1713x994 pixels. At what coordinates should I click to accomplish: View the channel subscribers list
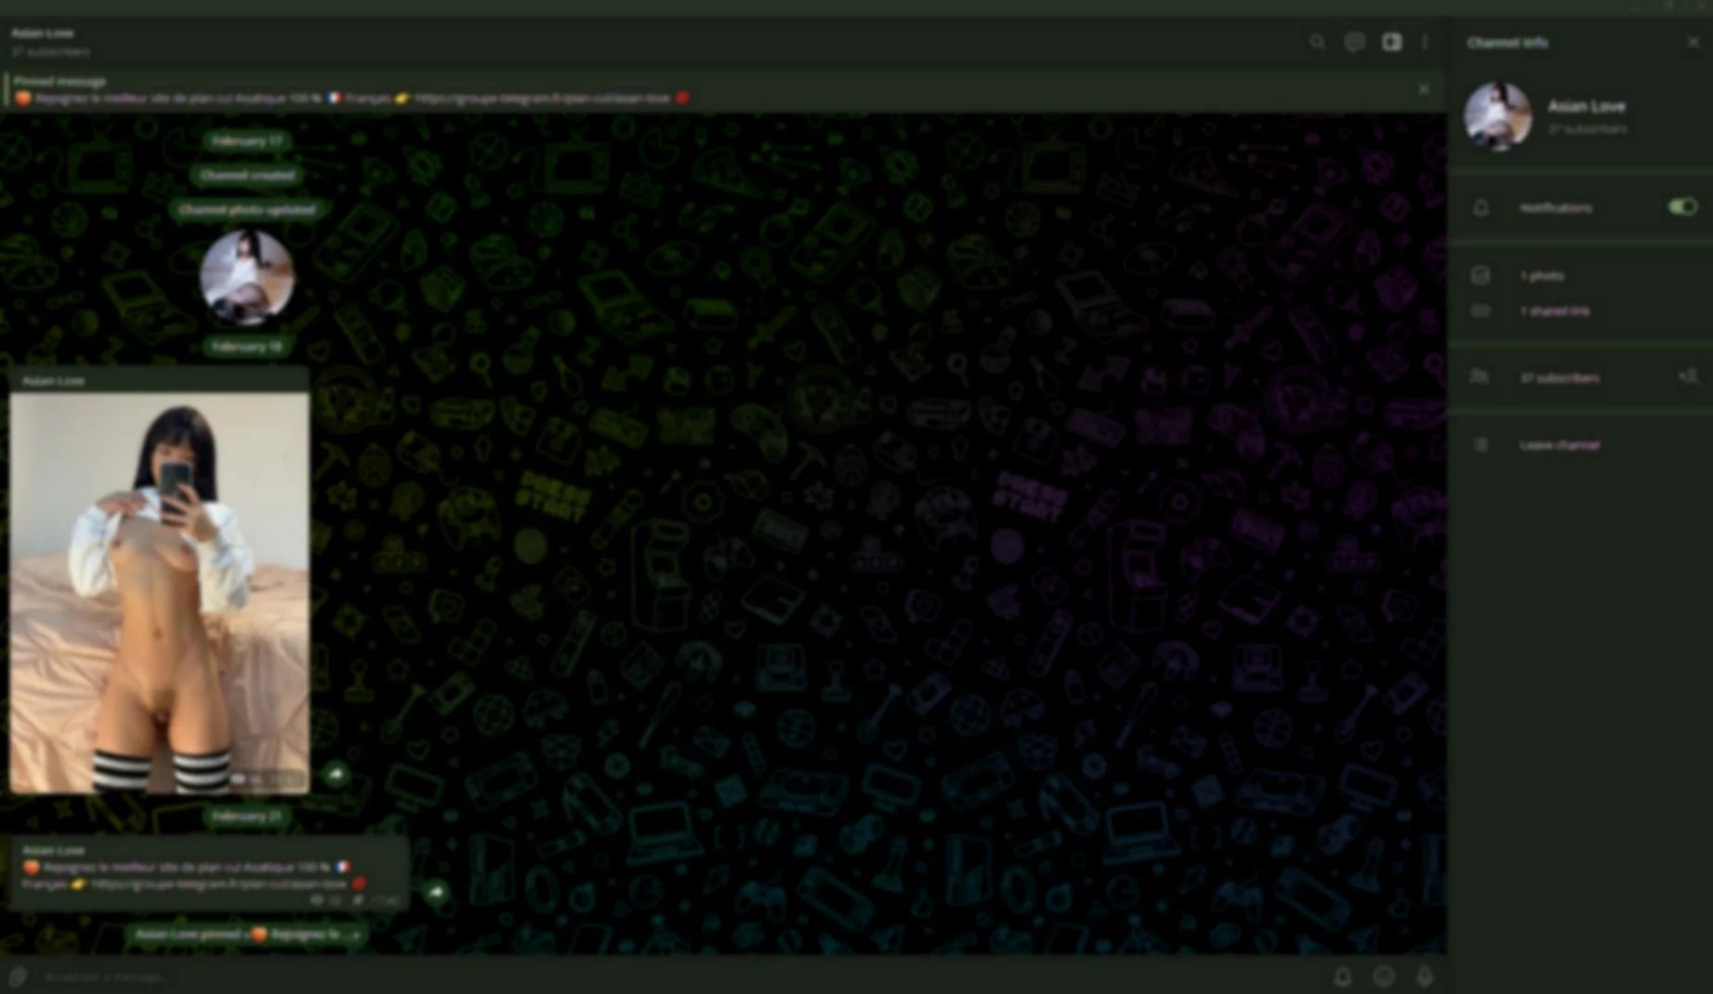1561,378
